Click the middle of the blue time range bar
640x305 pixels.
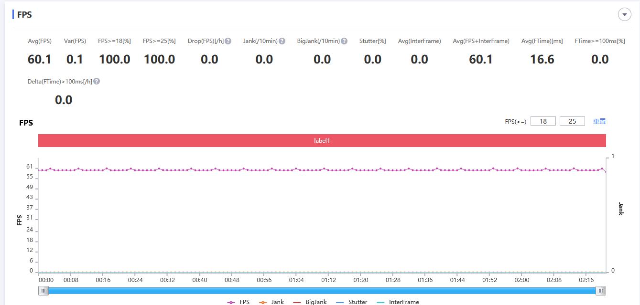[322, 290]
